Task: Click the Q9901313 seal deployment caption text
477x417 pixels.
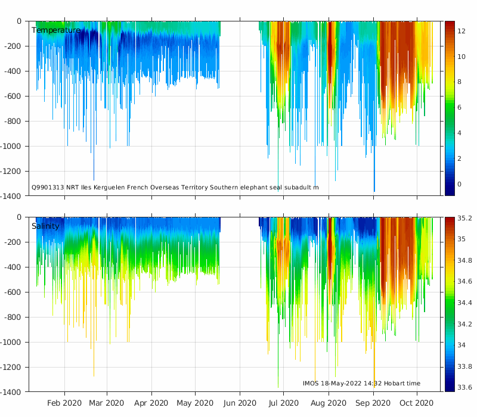Action: pos(175,187)
